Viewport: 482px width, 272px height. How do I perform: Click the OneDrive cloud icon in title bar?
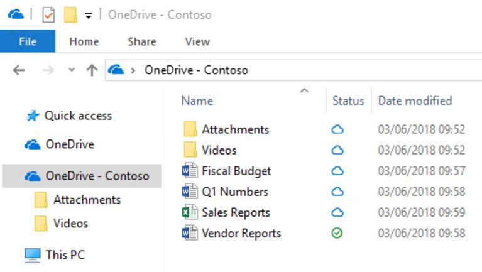pyautogui.click(x=16, y=14)
